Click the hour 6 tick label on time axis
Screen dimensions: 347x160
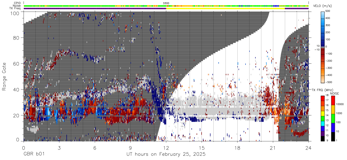click(95, 148)
